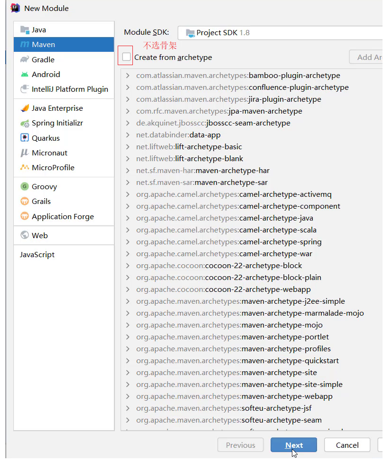This screenshot has width=392, height=463.
Task: Expand the lift-archetype-blank entry
Action: tap(128, 159)
